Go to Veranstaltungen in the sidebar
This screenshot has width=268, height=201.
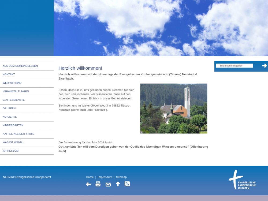(x=16, y=91)
